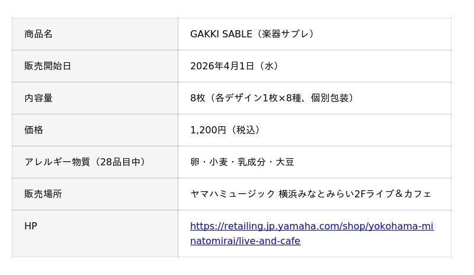Image resolution: width=474 pixels, height=275 pixels.
Task: Click the （水） weekday text
Action: pyautogui.click(x=270, y=66)
